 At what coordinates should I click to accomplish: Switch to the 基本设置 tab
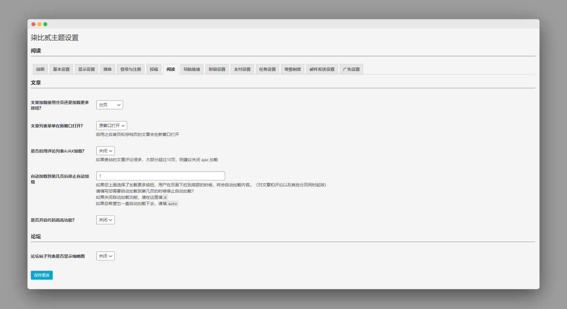61,69
